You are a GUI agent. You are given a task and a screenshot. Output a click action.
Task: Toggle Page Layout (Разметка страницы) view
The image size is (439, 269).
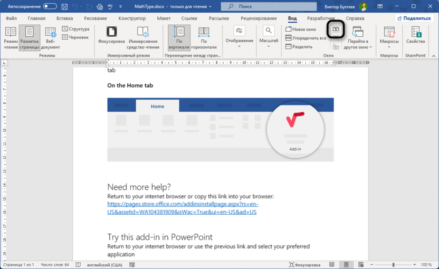tap(30, 37)
